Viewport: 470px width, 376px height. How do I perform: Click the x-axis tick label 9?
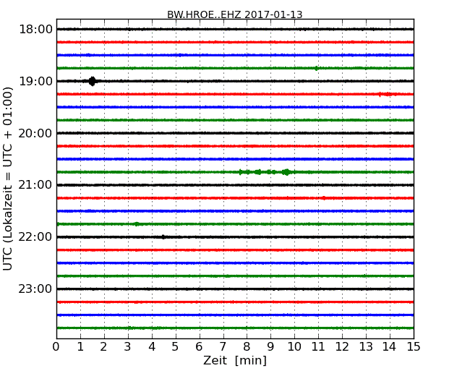click(270, 346)
